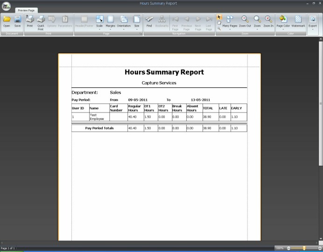This screenshot has height=252, width=323.
Task: Expand the Many Pages dropdown arrow
Action: click(x=230, y=29)
